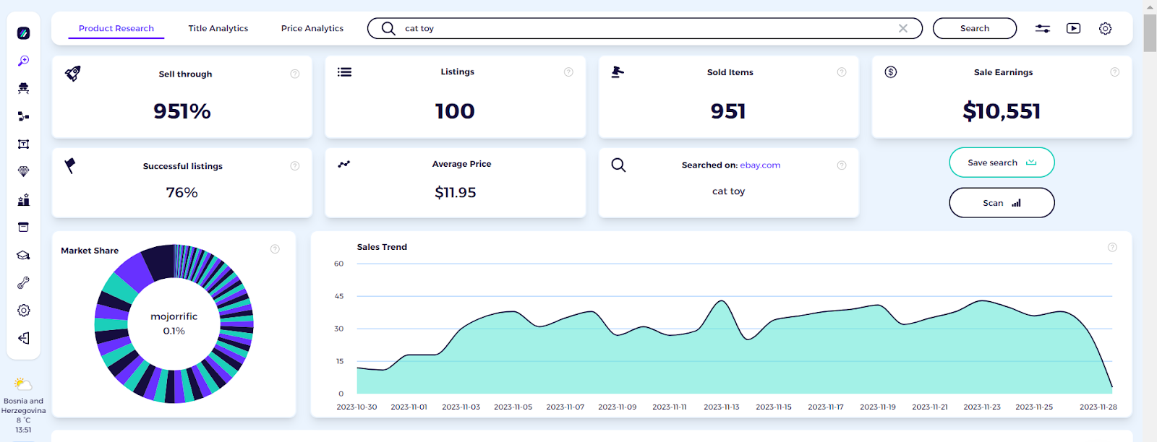This screenshot has width=1157, height=442.
Task: Click the Sales Trend help question mark
Action: click(x=1112, y=247)
